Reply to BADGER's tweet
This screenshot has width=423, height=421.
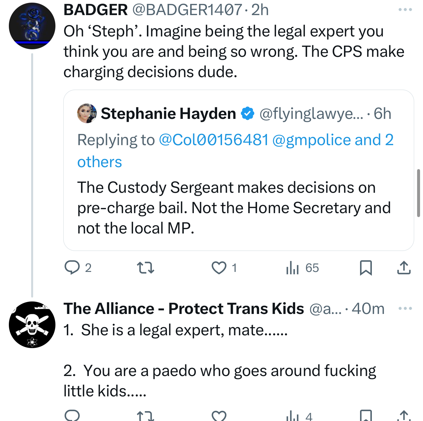(x=72, y=267)
